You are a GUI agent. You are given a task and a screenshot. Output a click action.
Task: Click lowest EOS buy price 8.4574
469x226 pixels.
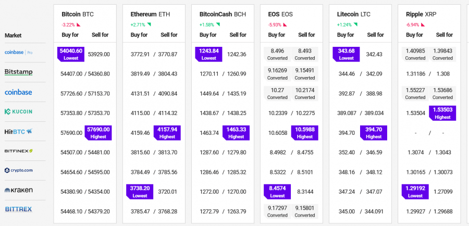(277, 192)
